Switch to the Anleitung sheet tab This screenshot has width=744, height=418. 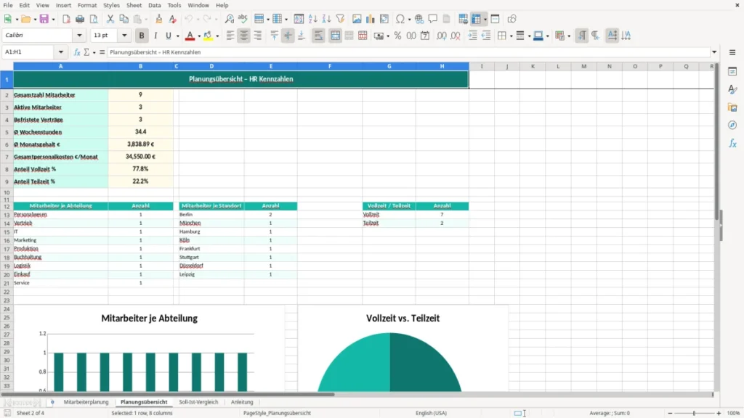pos(242,402)
